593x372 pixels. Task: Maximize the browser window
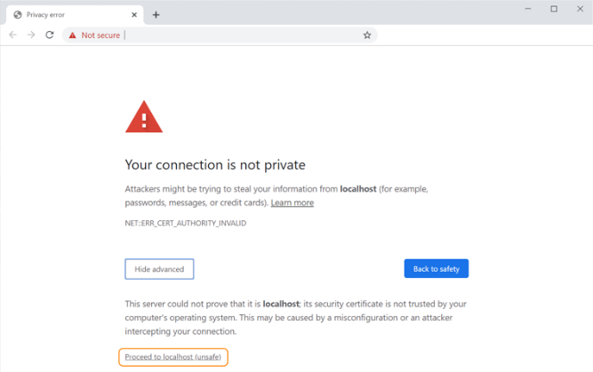point(554,9)
